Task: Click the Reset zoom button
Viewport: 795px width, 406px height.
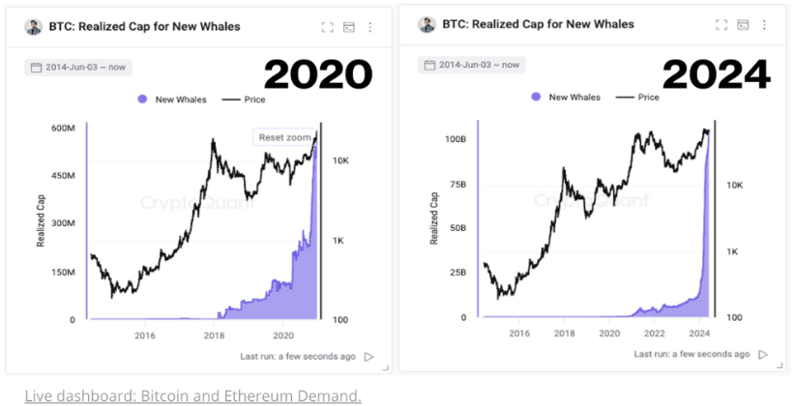Action: [x=284, y=137]
